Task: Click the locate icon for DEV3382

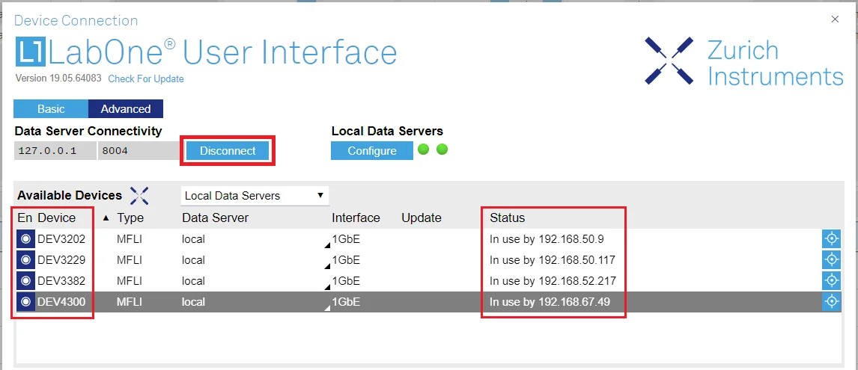Action: point(831,280)
